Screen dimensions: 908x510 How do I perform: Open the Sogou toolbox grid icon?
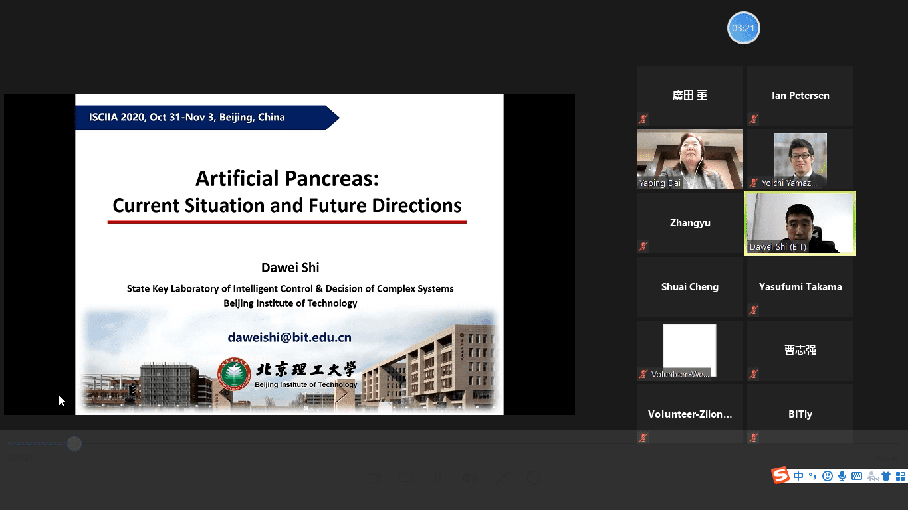(901, 476)
